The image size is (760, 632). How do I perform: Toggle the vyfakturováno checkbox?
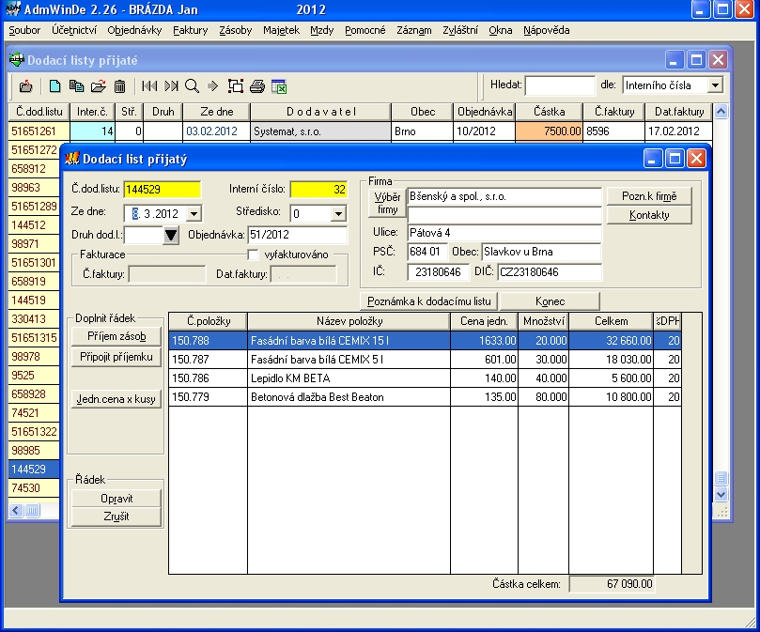click(x=253, y=254)
